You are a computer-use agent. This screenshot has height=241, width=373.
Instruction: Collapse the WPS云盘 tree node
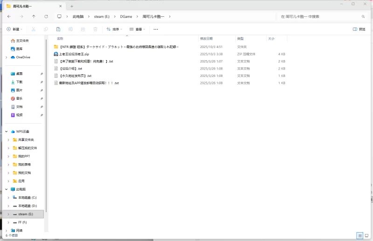7,131
